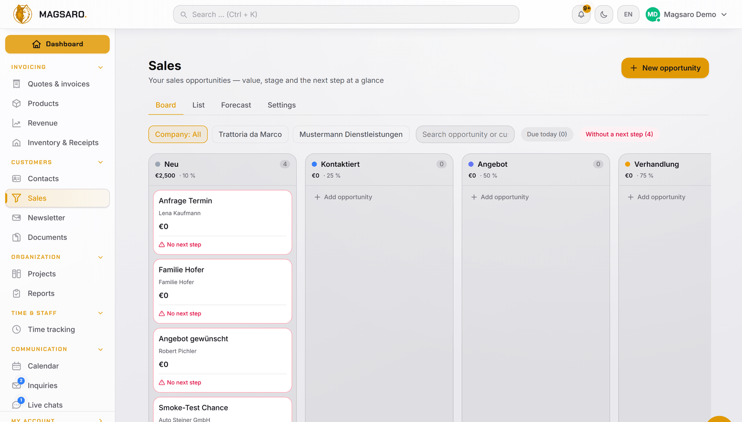Click warning icon on Familie Hofer card
742x422 pixels.
pos(162,314)
